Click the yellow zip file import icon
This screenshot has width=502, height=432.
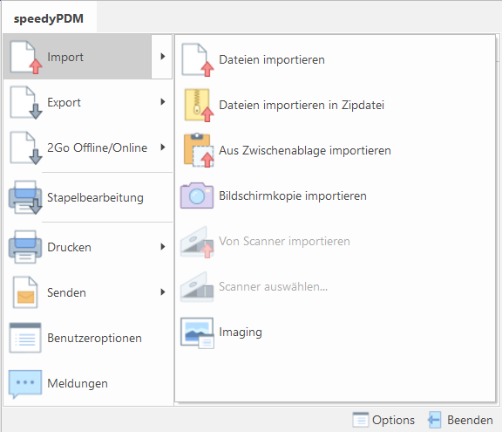point(199,105)
